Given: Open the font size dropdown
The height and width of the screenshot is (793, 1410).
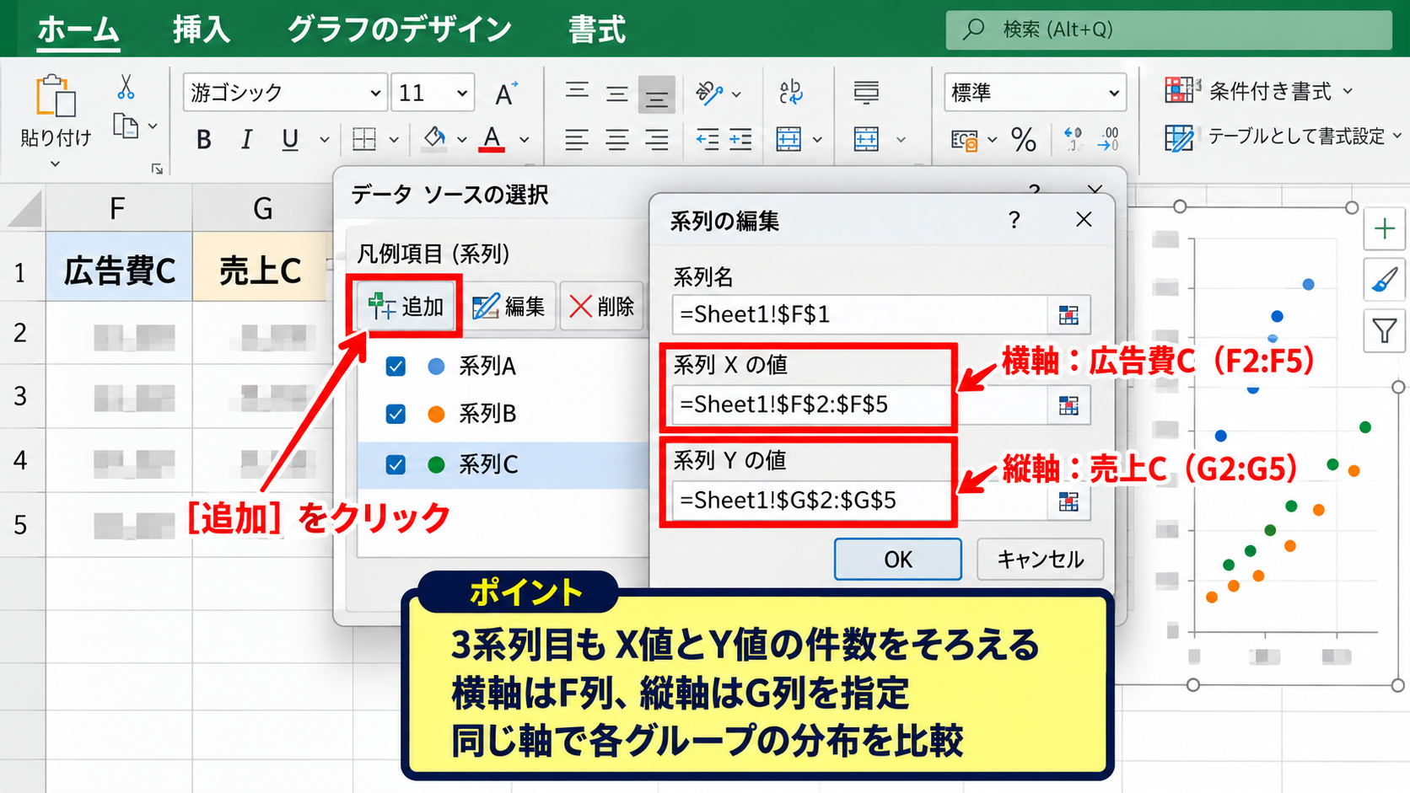Looking at the screenshot, I should 462,93.
